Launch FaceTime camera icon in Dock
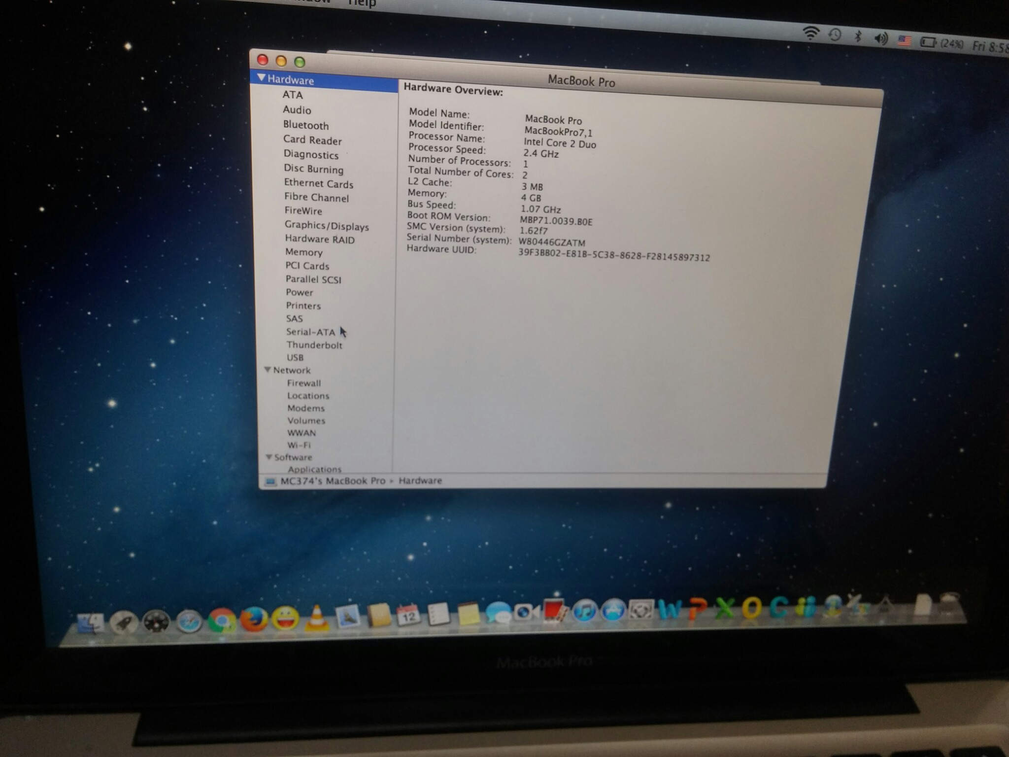The image size is (1009, 757). (x=526, y=612)
